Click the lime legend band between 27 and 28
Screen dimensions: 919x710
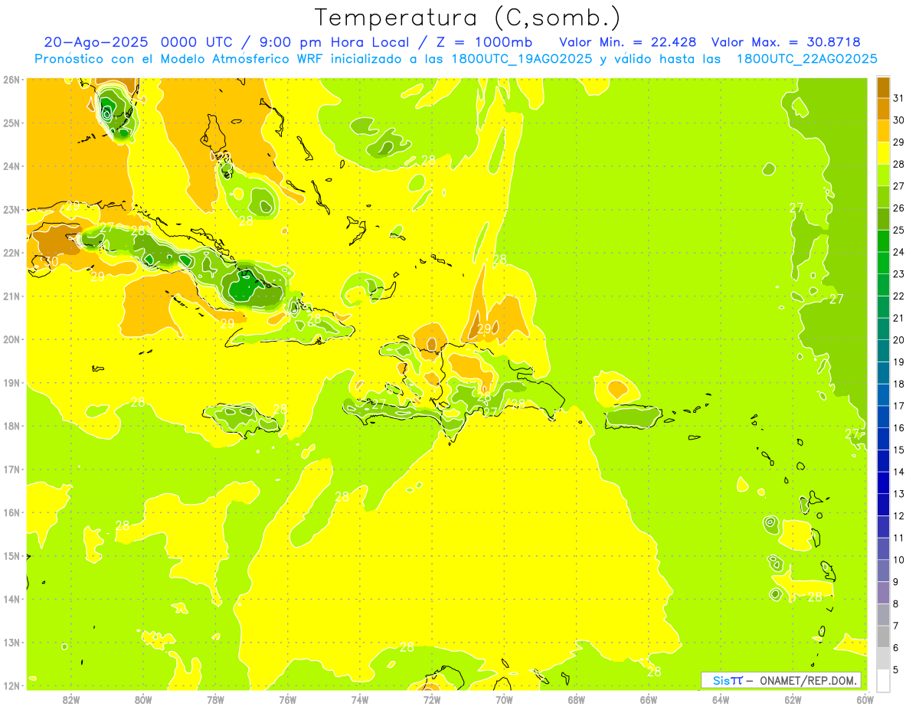tap(883, 175)
